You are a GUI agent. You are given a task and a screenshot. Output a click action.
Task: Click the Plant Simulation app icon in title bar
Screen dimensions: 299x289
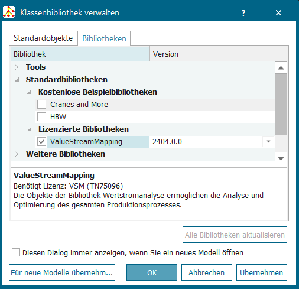point(9,12)
